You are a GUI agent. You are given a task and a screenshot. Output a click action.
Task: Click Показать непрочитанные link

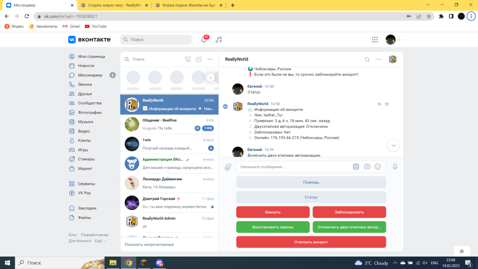tap(149, 245)
